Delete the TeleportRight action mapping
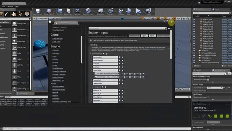Image resolution: width=232 pixels, height=131 pixels. [123, 83]
